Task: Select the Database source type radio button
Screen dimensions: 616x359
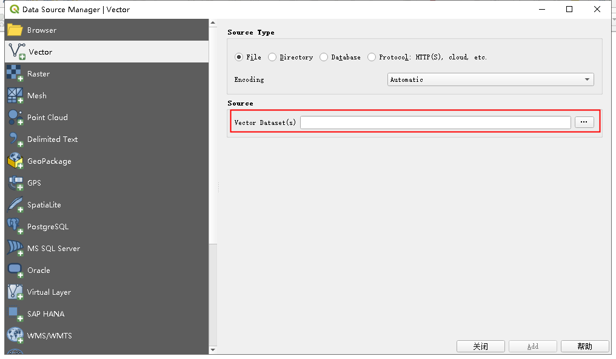Action: (x=323, y=58)
